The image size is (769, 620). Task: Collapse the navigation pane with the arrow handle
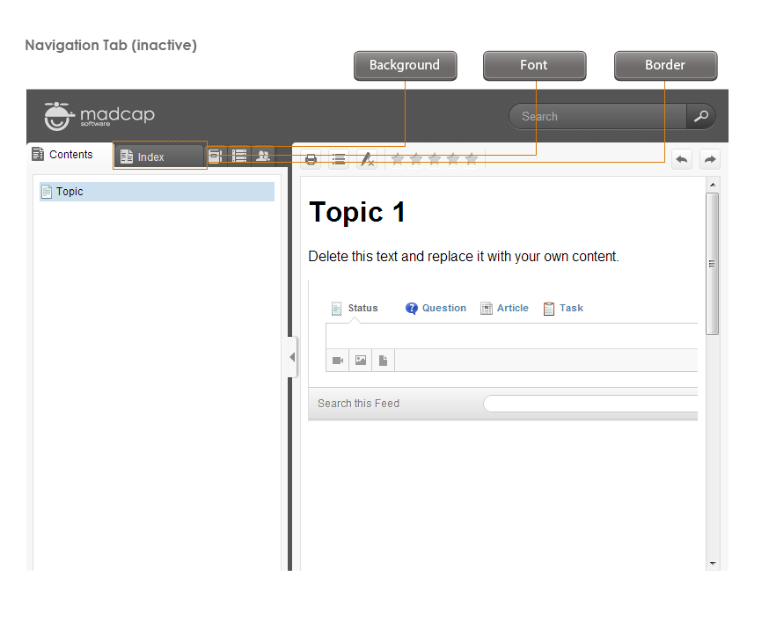point(292,357)
